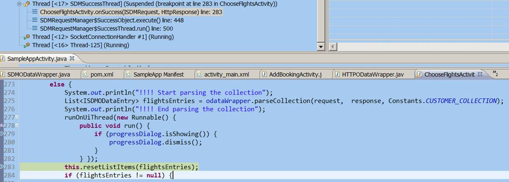Click the XML file icon on pom.xml tab

pos(86,74)
